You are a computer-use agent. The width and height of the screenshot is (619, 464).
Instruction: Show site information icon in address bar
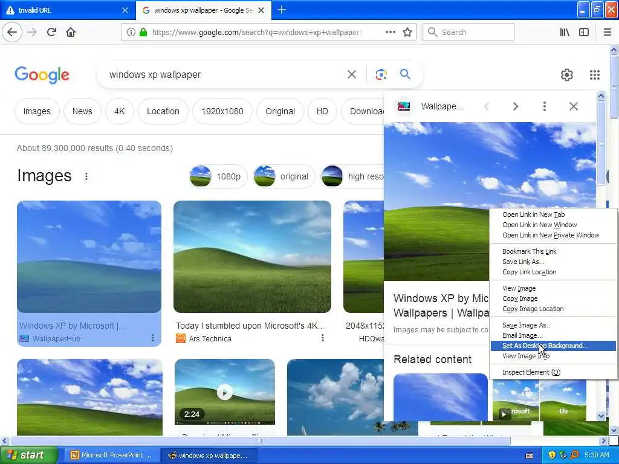pos(131,32)
